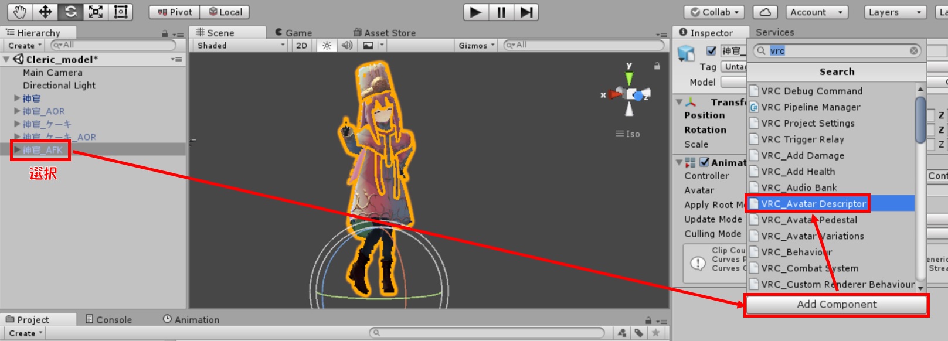Click the Step forward button

tap(526, 12)
